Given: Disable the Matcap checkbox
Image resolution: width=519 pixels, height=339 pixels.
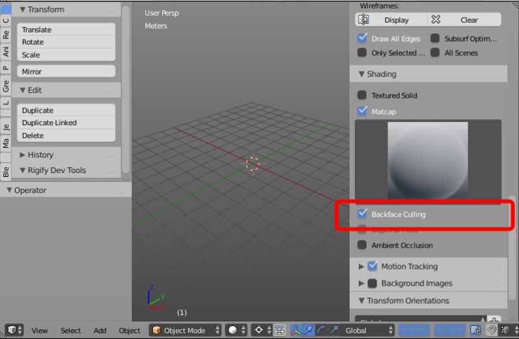Looking at the screenshot, I should 362,111.
